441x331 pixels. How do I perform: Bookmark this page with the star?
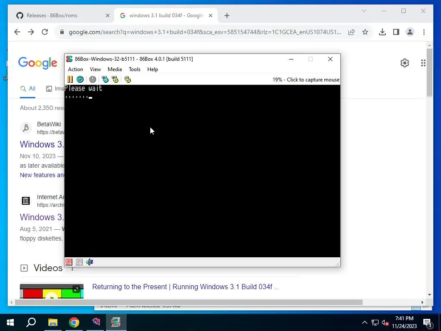pos(365,32)
